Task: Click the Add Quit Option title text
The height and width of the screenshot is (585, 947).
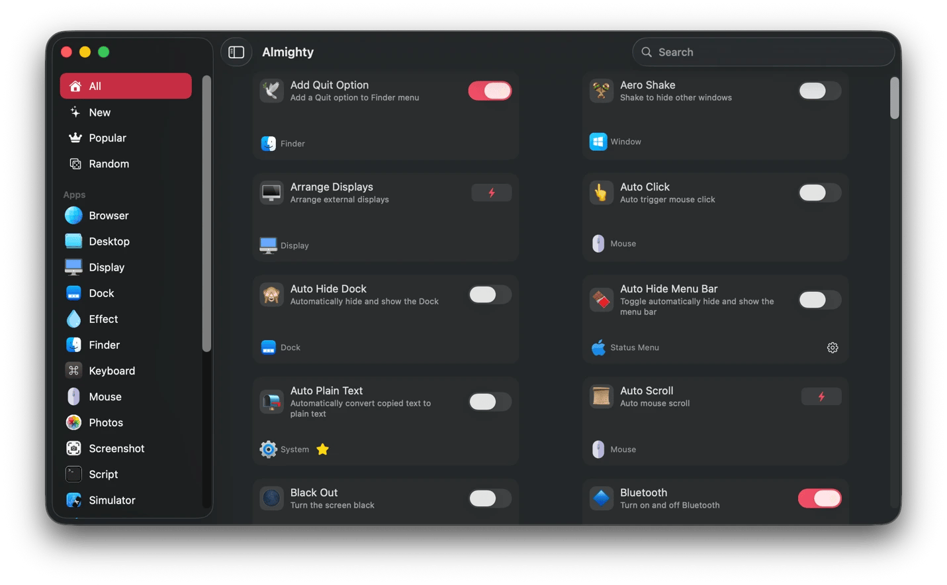Action: (330, 85)
